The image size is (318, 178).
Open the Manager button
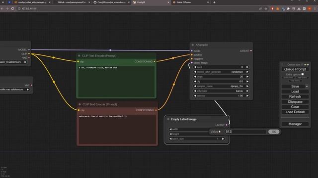(x=295, y=124)
